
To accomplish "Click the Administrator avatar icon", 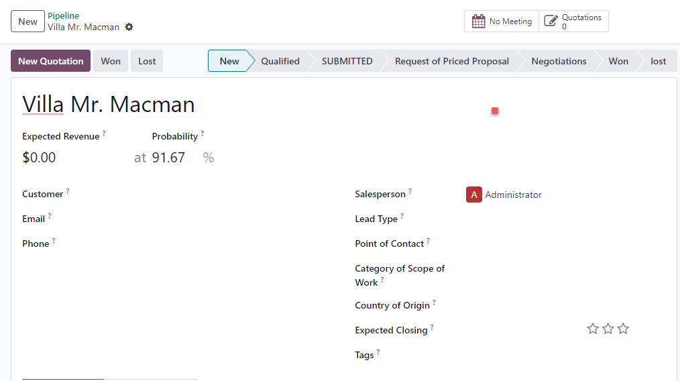I will coord(474,195).
